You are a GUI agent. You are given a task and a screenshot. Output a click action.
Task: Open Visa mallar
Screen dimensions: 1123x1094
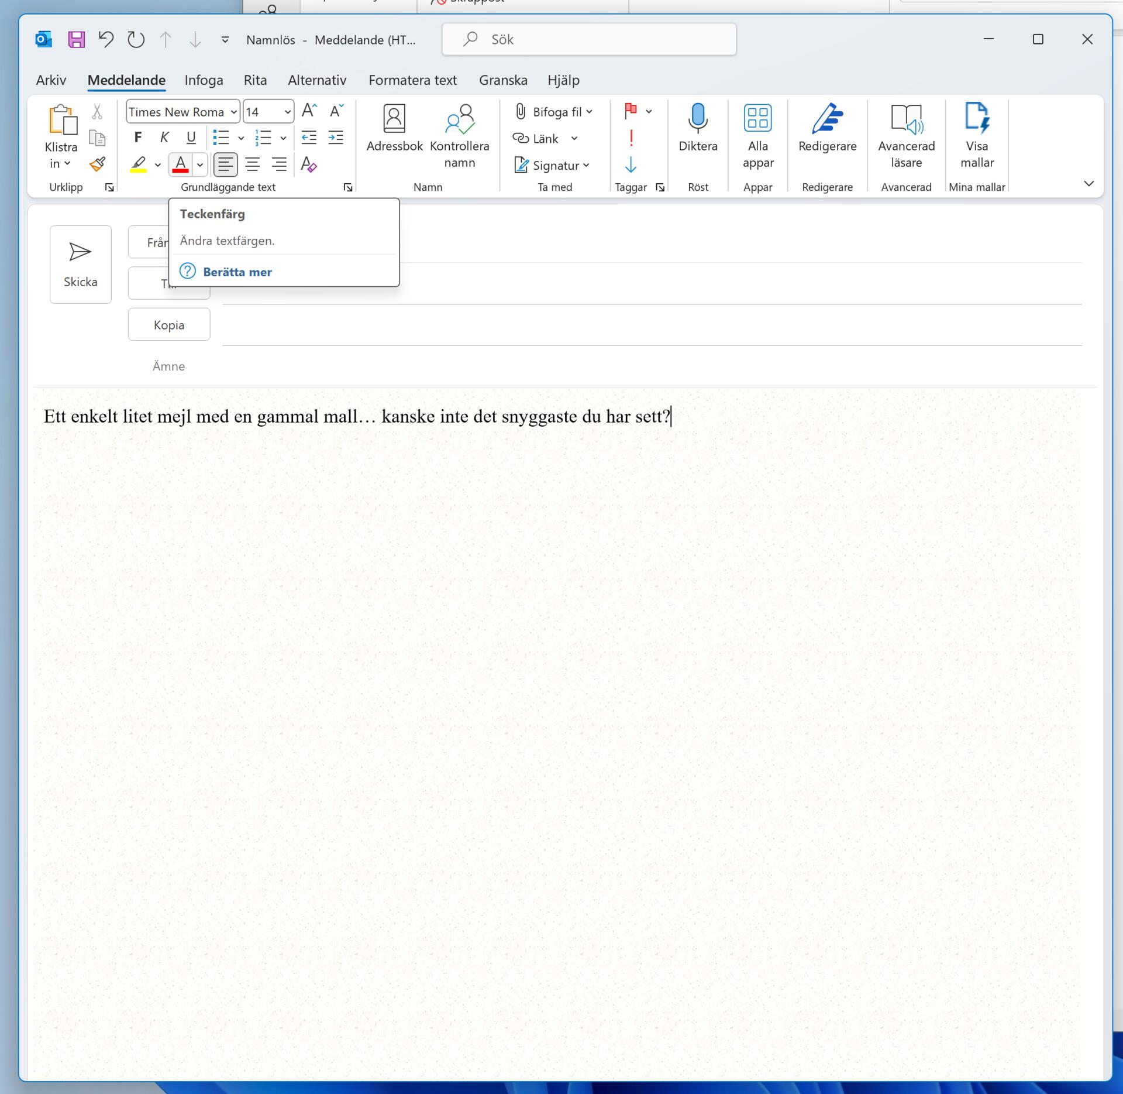click(x=976, y=135)
